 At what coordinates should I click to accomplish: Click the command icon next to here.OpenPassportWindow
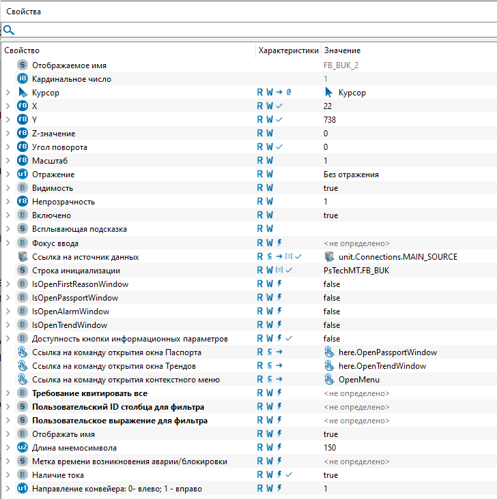329,352
